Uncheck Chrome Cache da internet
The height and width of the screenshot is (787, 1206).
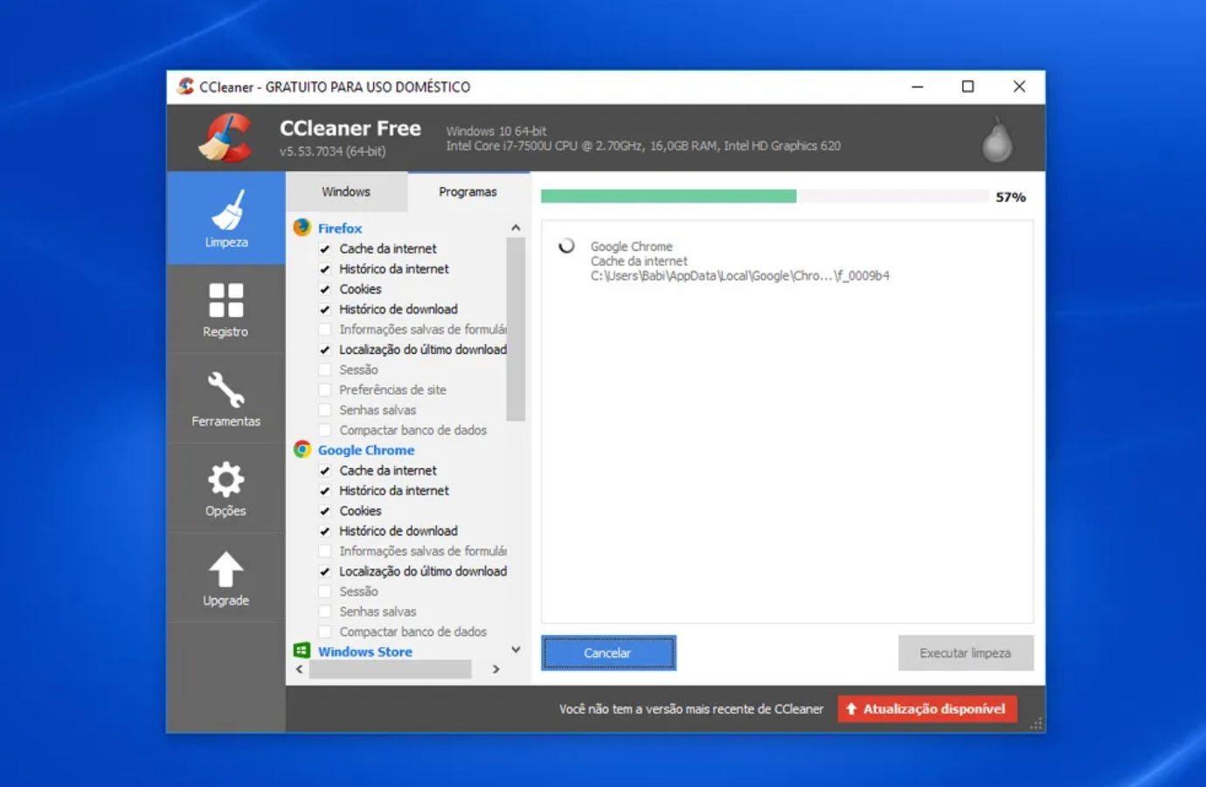coord(325,471)
